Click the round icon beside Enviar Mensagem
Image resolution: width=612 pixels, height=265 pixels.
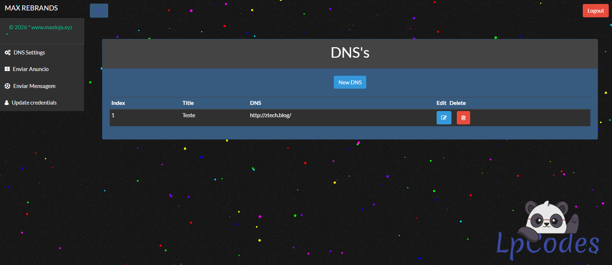7,86
